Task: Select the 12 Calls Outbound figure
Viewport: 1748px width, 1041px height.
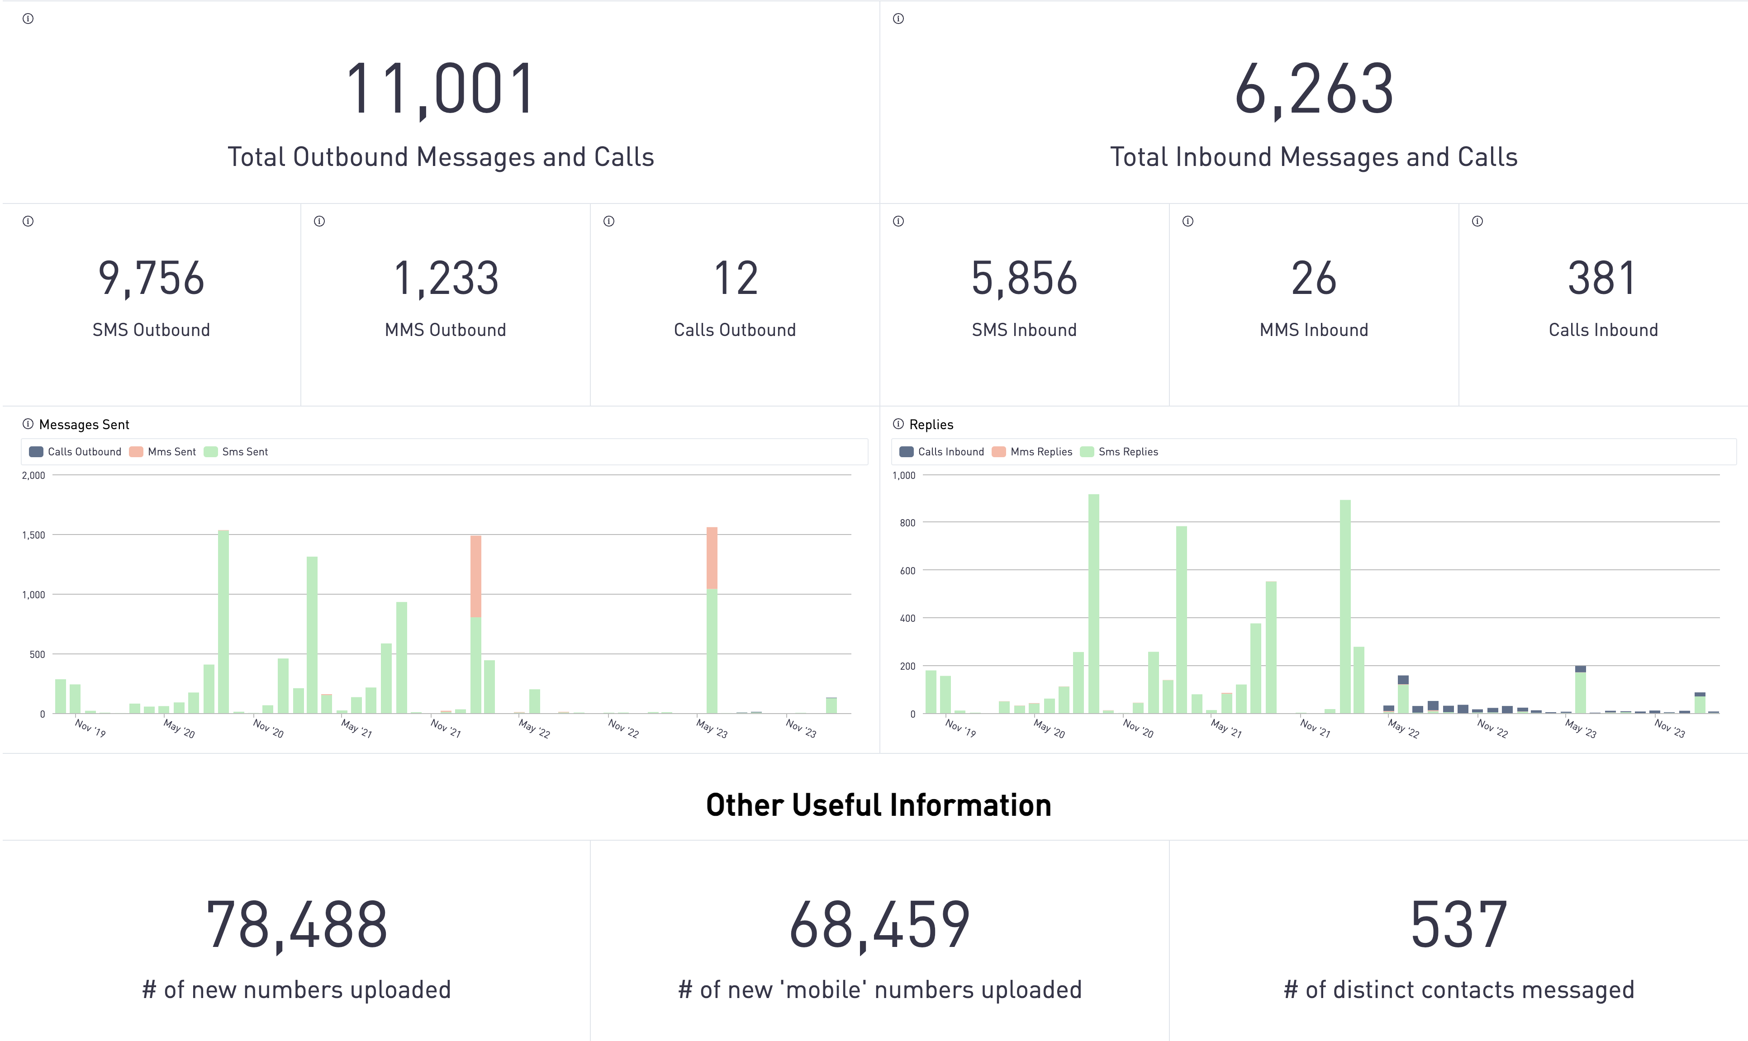Action: pyautogui.click(x=736, y=279)
